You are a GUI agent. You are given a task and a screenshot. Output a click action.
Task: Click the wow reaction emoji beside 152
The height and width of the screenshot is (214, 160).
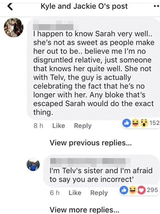point(144,123)
